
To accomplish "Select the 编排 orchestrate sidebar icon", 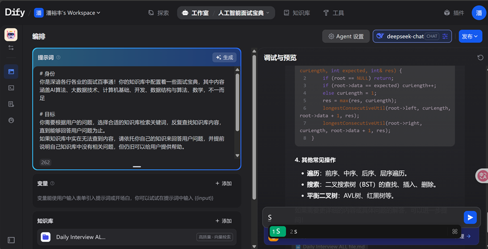I will pos(11,71).
